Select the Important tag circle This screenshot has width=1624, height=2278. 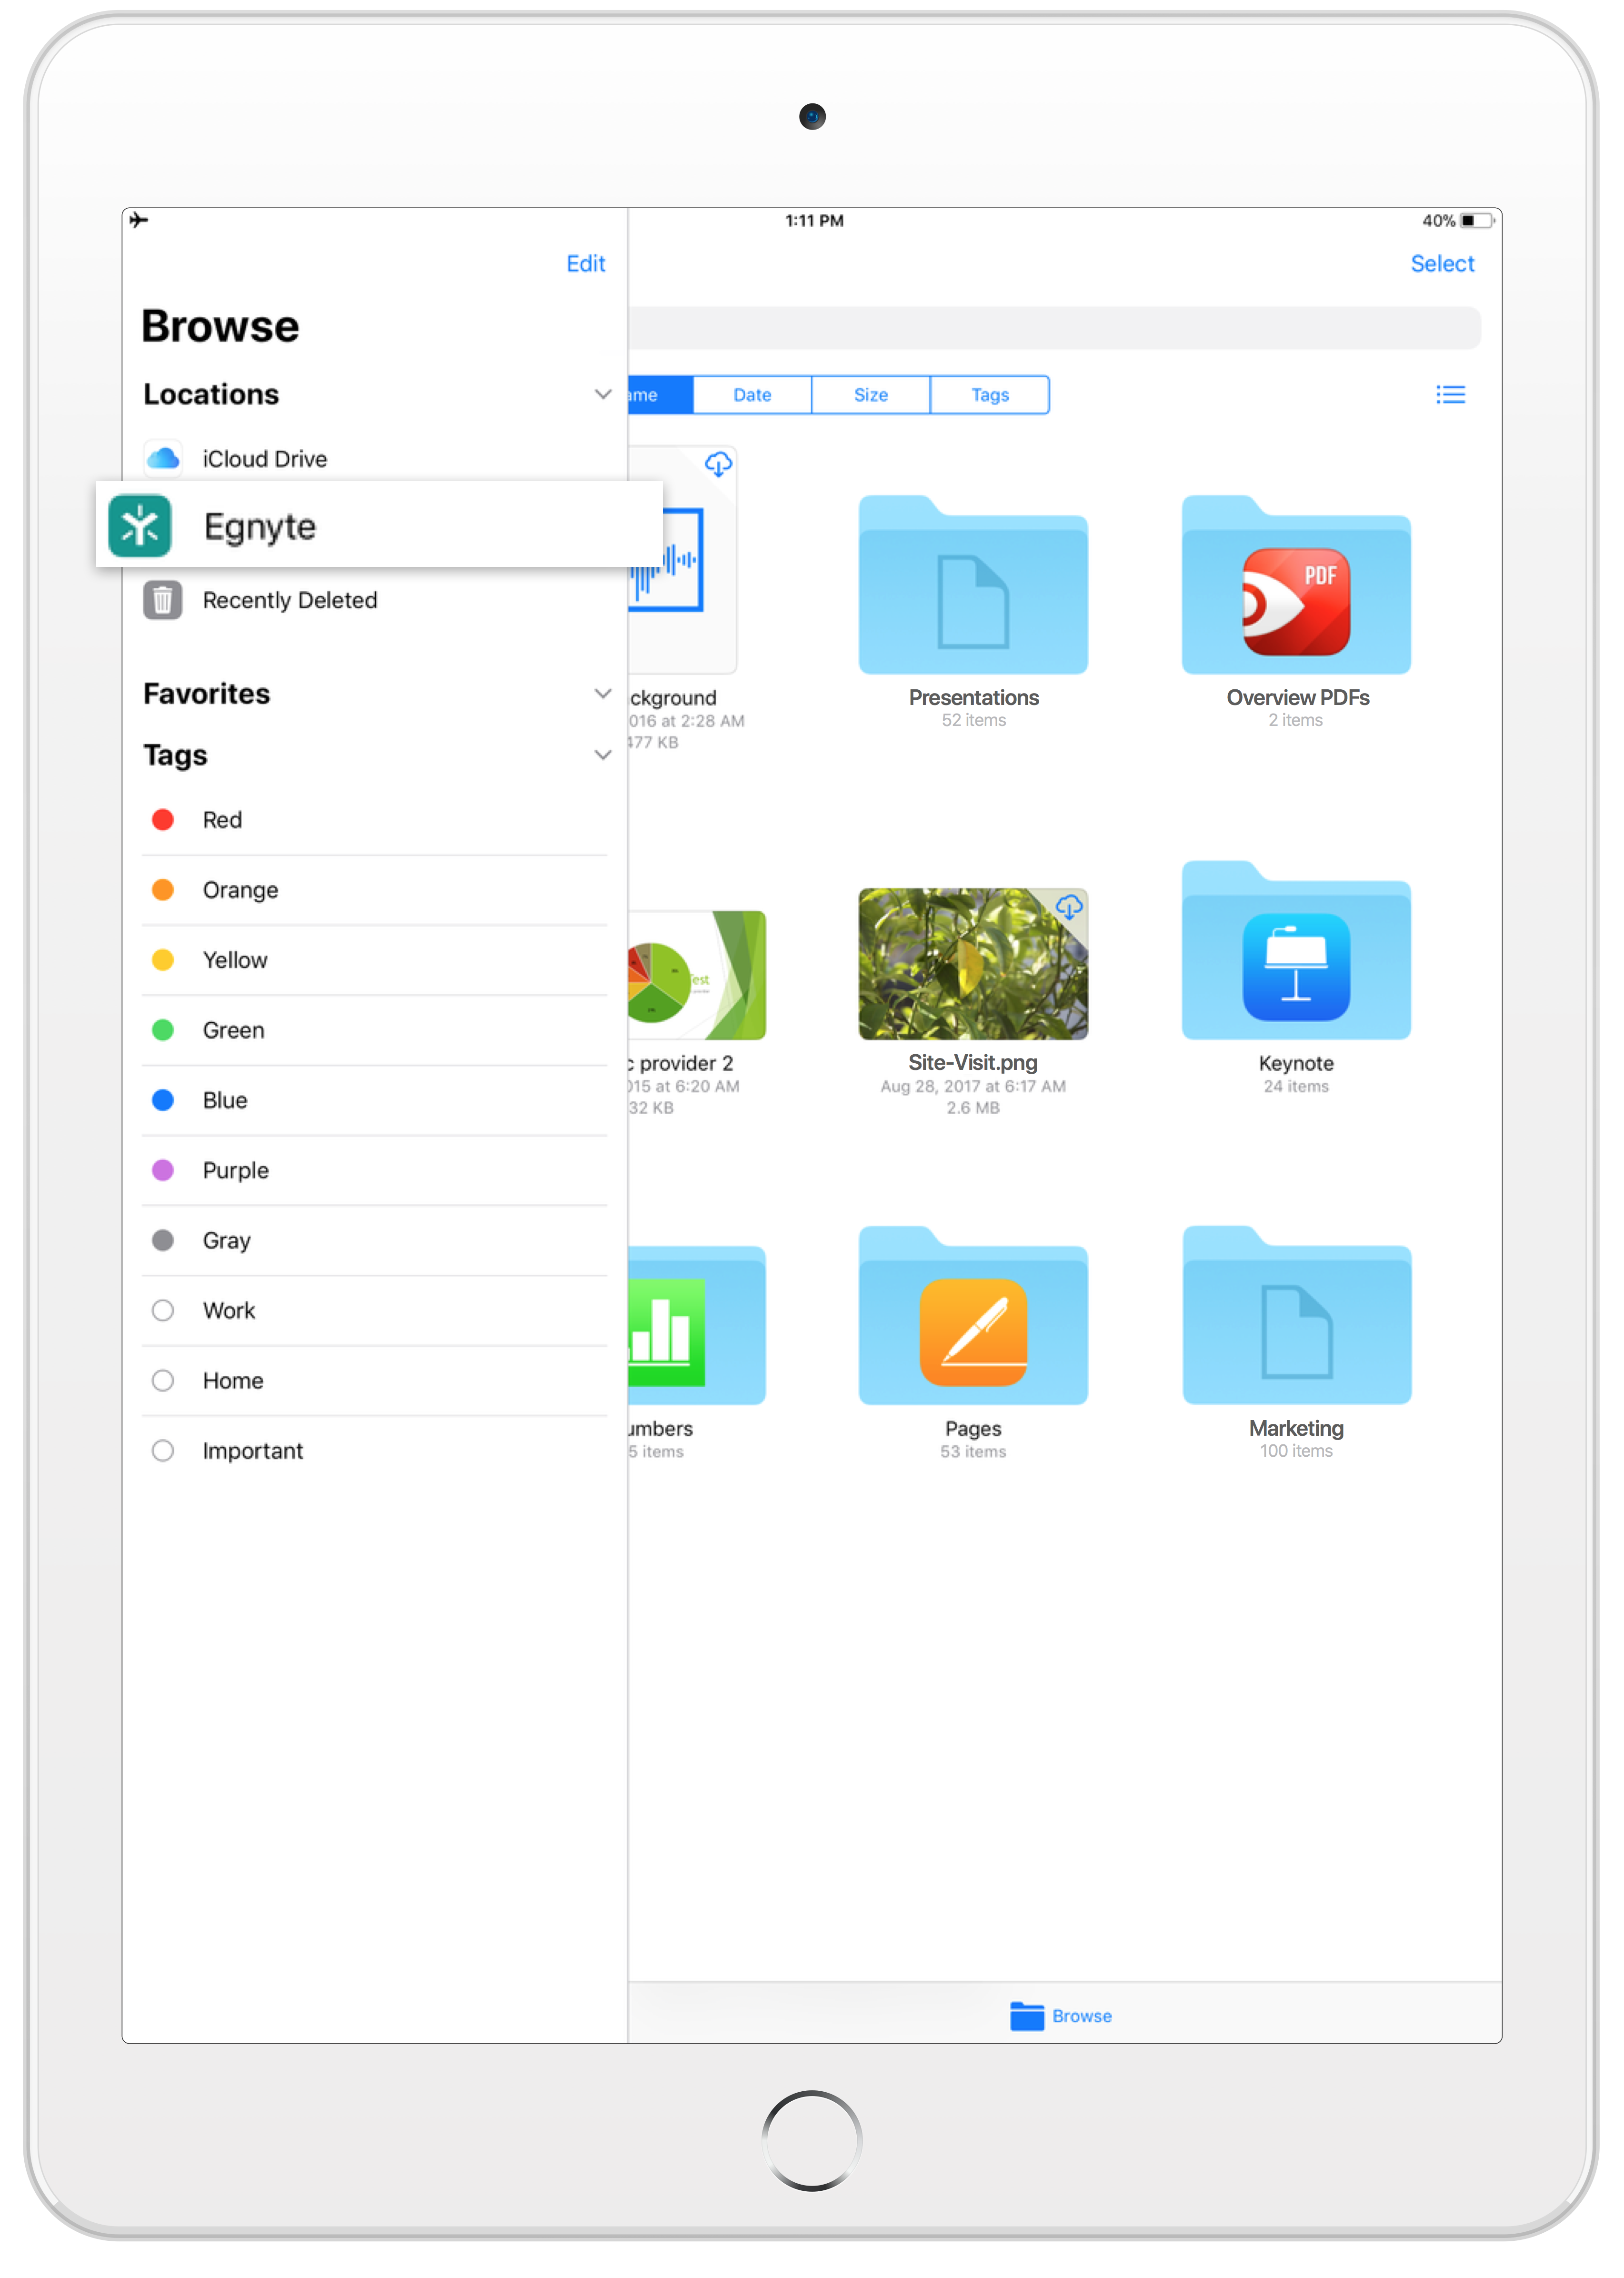[163, 1450]
